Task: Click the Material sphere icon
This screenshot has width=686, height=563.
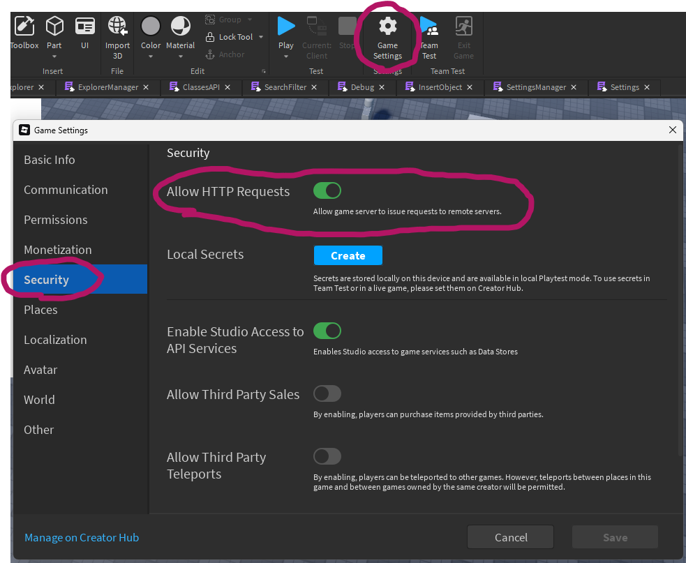Action: [x=180, y=26]
